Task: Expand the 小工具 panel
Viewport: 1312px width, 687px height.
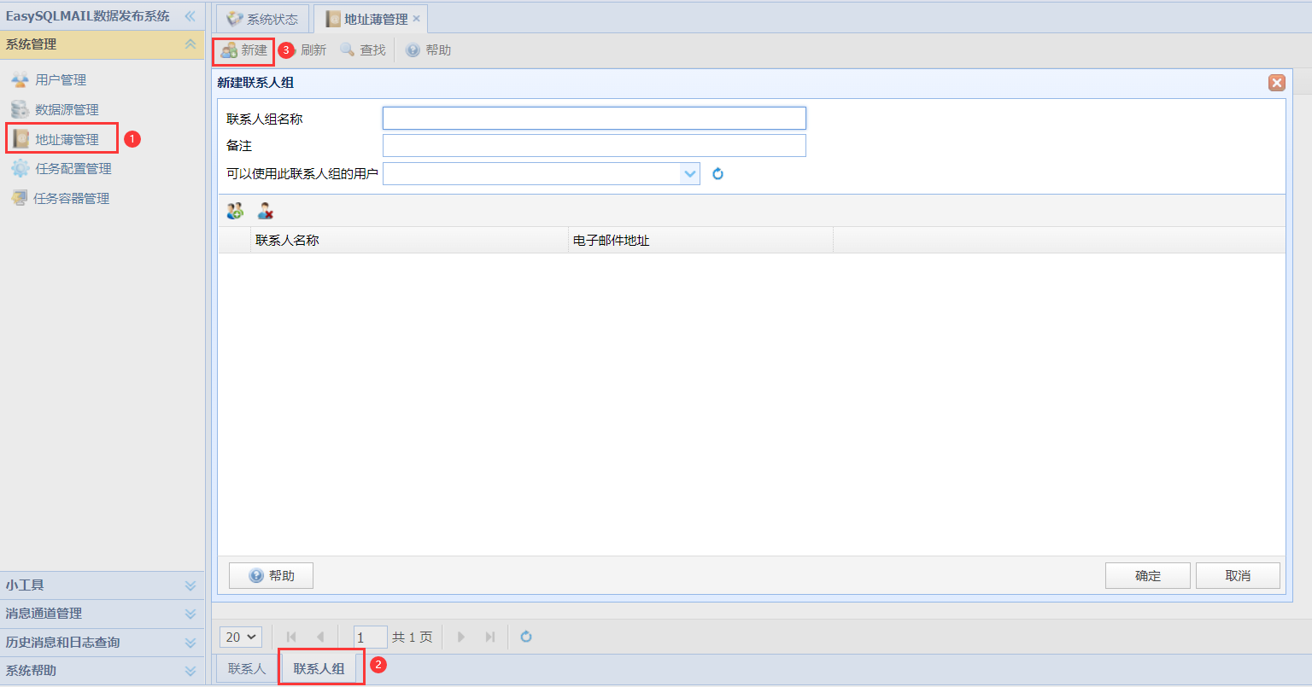Action: click(x=102, y=585)
